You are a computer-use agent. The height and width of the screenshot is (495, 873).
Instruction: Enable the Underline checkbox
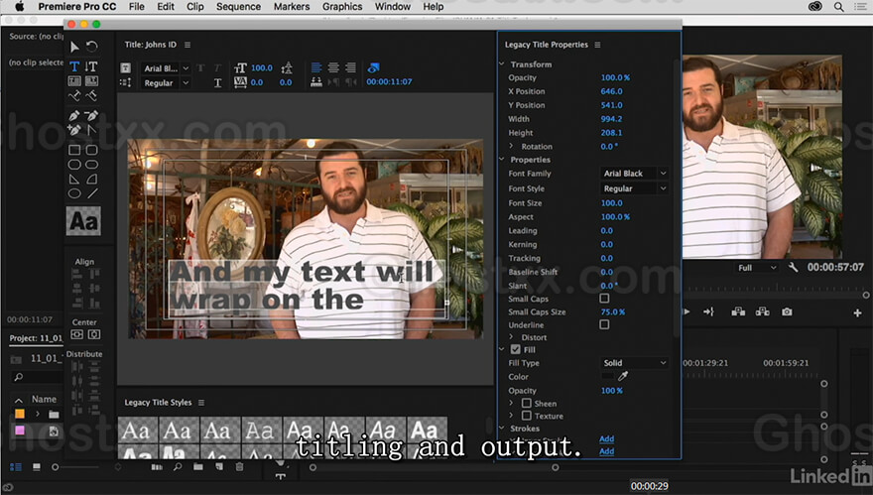[604, 324]
